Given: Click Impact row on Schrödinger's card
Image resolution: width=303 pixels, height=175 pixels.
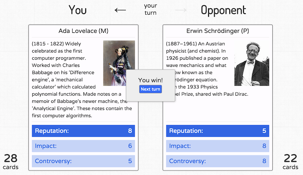Looking at the screenshot, I should pos(218,146).
